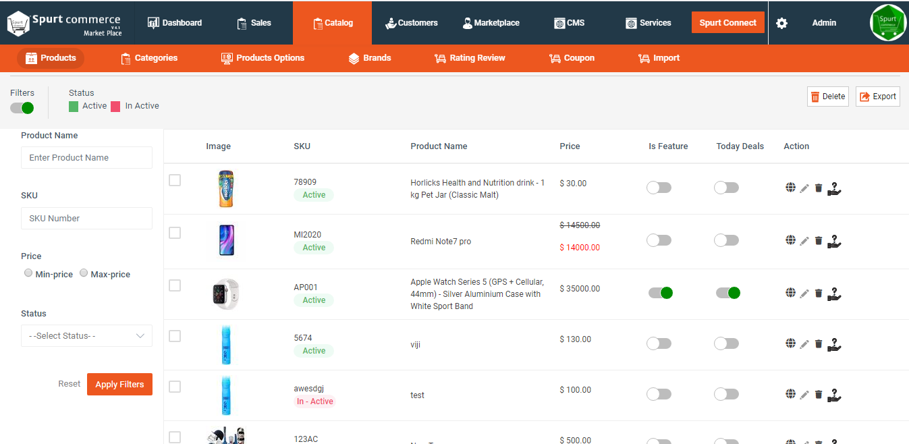This screenshot has width=909, height=444.
Task: Open the Marketplace menu
Action: click(491, 23)
